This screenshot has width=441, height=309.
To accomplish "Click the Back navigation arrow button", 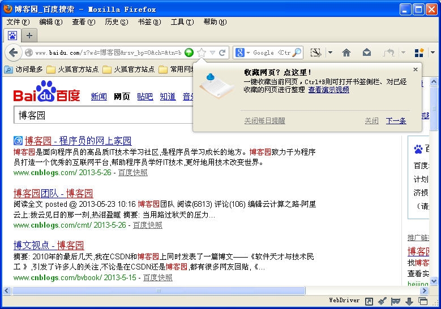I will point(13,53).
